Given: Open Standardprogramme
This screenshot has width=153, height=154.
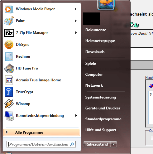Looking at the screenshot, I should pos(103,119).
